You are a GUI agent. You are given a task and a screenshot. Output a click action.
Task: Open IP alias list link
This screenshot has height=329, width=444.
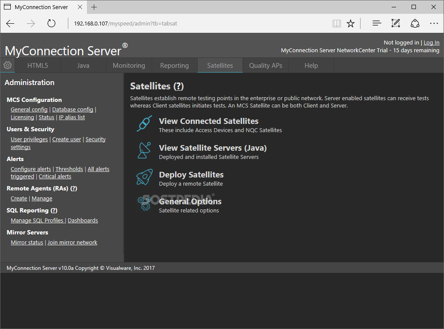pos(72,117)
